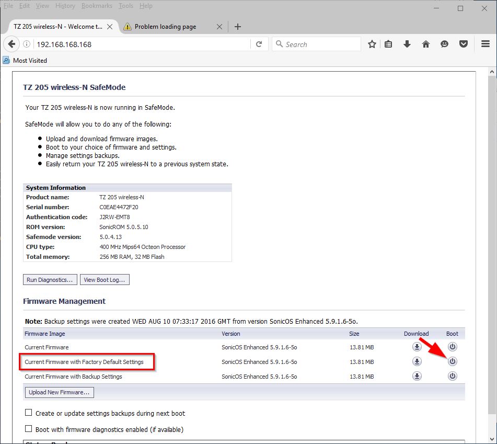497x444 pixels.
Task: Open the smiley face feedback icon
Action: pyautogui.click(x=444, y=44)
